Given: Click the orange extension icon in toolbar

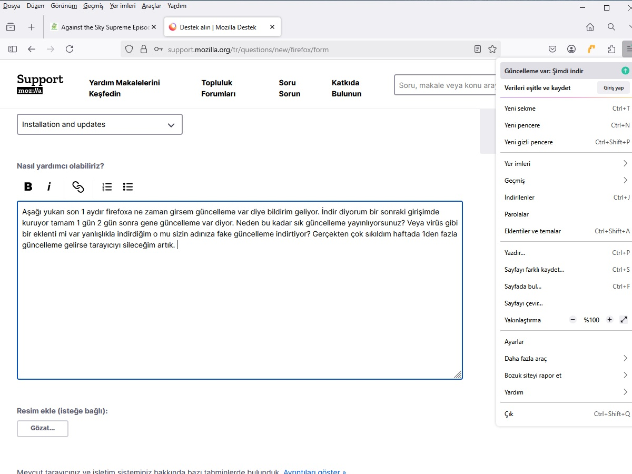Looking at the screenshot, I should 591,49.
